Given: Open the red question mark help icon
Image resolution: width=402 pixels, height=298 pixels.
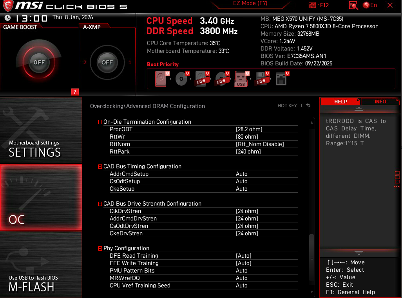Looking at the screenshot, I should tap(74, 92).
